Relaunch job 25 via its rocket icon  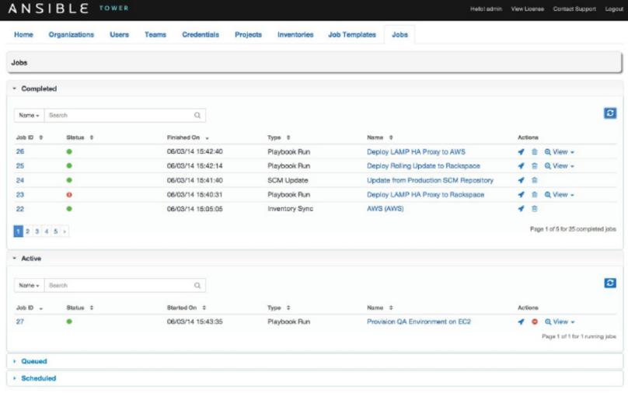tap(521, 165)
